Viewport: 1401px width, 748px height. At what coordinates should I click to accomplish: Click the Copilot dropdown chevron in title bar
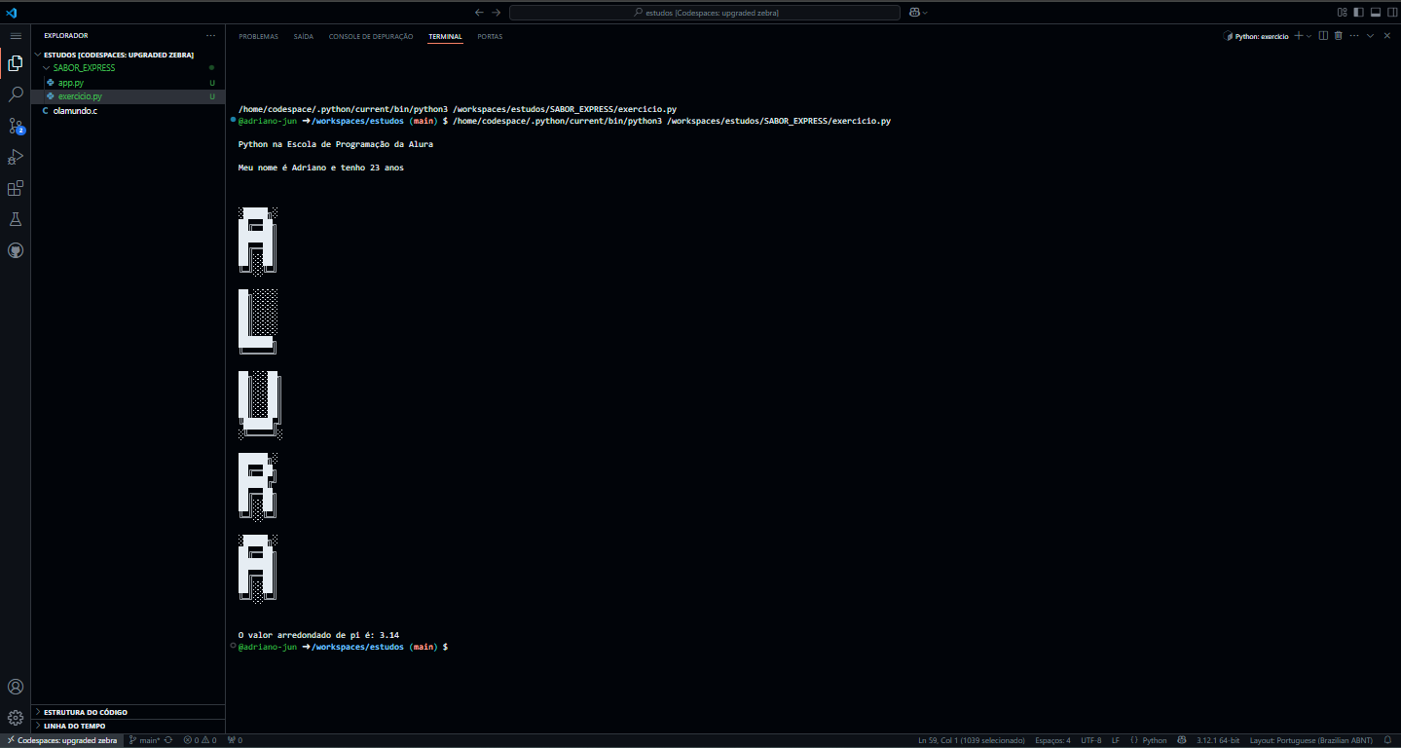pyautogui.click(x=925, y=12)
